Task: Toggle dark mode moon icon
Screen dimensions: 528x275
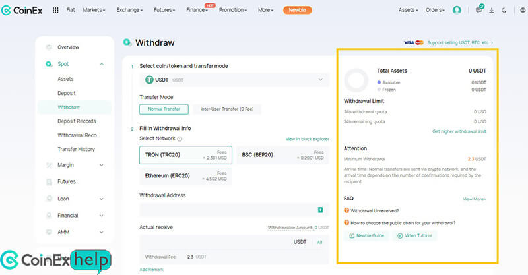Action: pos(504,10)
